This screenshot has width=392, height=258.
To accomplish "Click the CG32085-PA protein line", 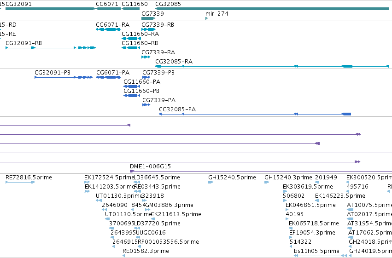I will (255, 114).
